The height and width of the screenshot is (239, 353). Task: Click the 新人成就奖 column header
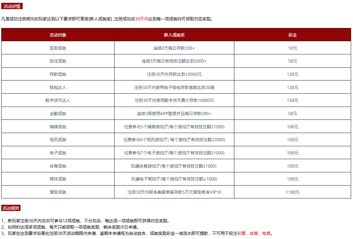[174, 35]
